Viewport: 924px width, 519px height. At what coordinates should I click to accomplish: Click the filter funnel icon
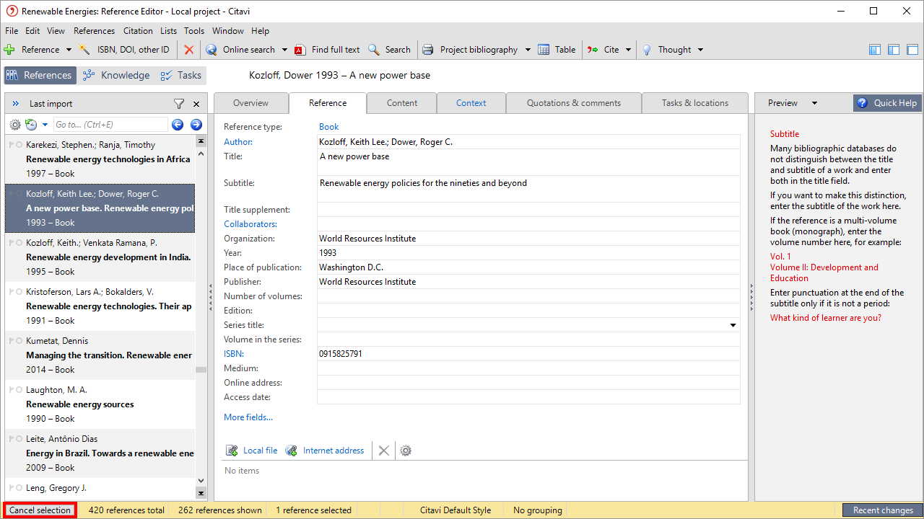point(179,104)
